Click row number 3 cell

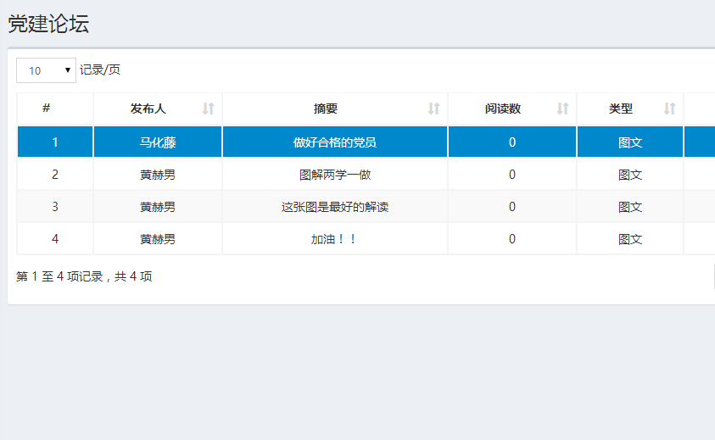55,207
